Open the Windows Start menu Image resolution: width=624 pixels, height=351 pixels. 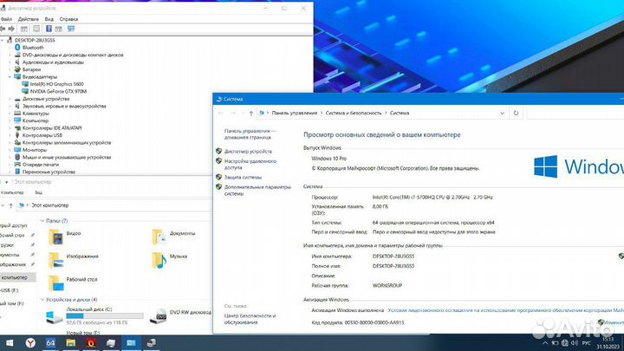(10, 342)
